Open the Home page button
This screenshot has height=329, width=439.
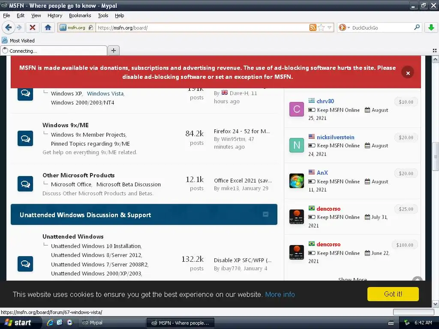[x=48, y=27]
